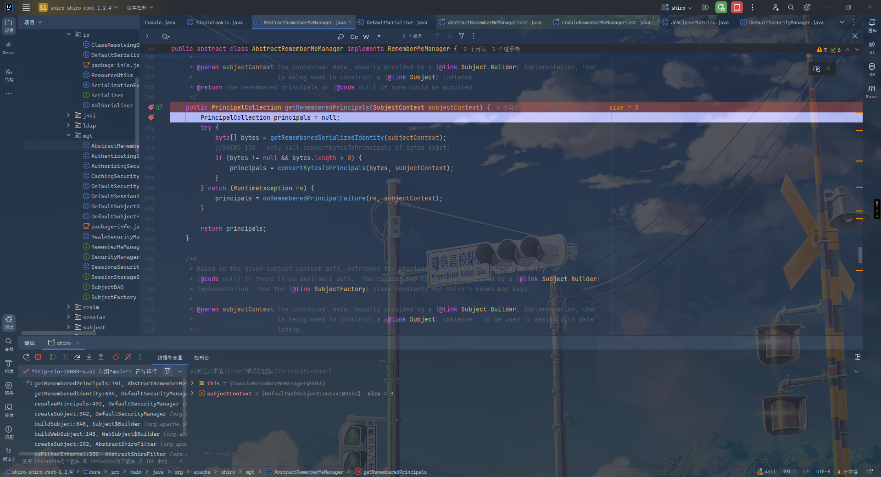
Task: Toggle breakpoint on principals = null line
Action: point(151,117)
